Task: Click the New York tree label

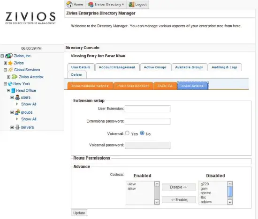Action: [22, 84]
